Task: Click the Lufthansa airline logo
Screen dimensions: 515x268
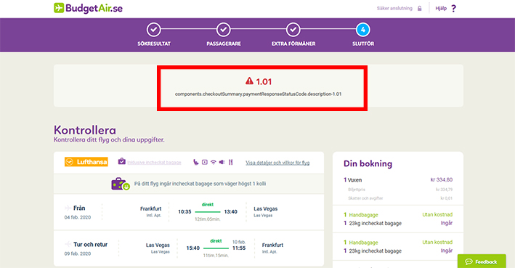Action: 86,162
